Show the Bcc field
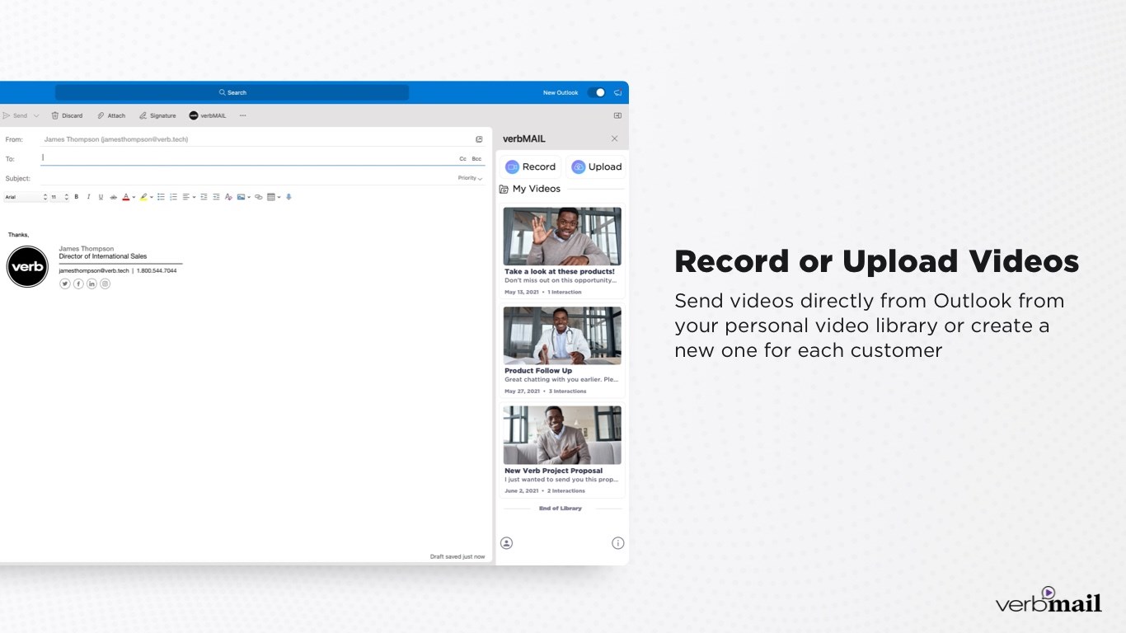The image size is (1126, 633). click(476, 158)
